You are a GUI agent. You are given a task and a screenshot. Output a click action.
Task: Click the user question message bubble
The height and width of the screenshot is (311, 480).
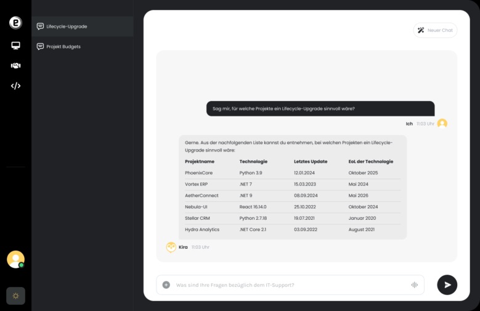(x=320, y=108)
